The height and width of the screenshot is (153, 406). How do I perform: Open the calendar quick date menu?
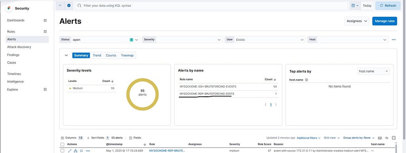pos(355,6)
